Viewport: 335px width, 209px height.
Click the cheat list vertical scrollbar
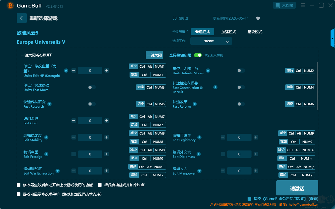(317, 86)
